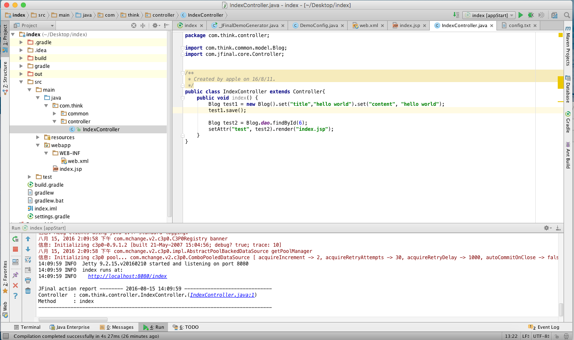
Task: Start debugging with the Debug bug icon
Action: click(531, 15)
